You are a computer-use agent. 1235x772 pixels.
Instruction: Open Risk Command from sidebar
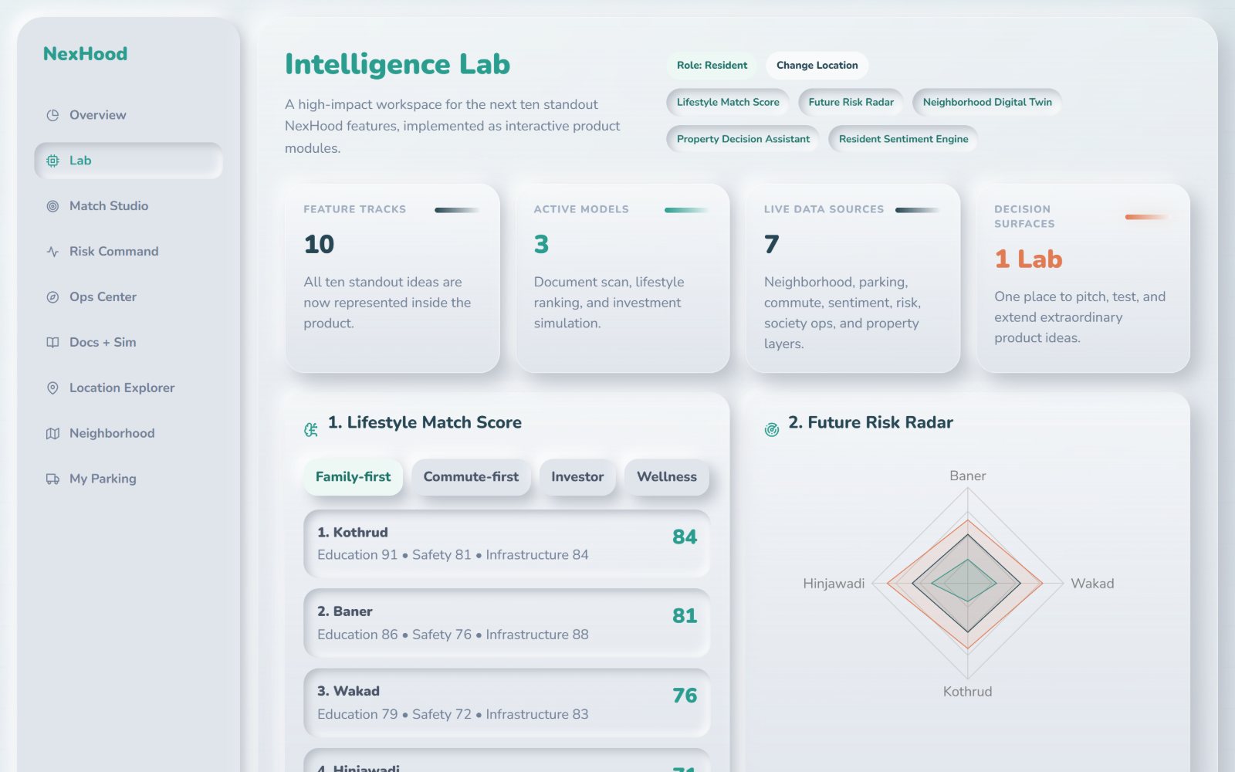(x=128, y=252)
